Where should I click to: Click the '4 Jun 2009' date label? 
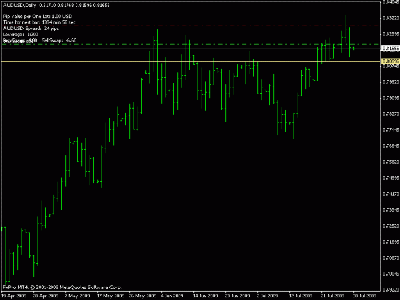(x=172, y=296)
